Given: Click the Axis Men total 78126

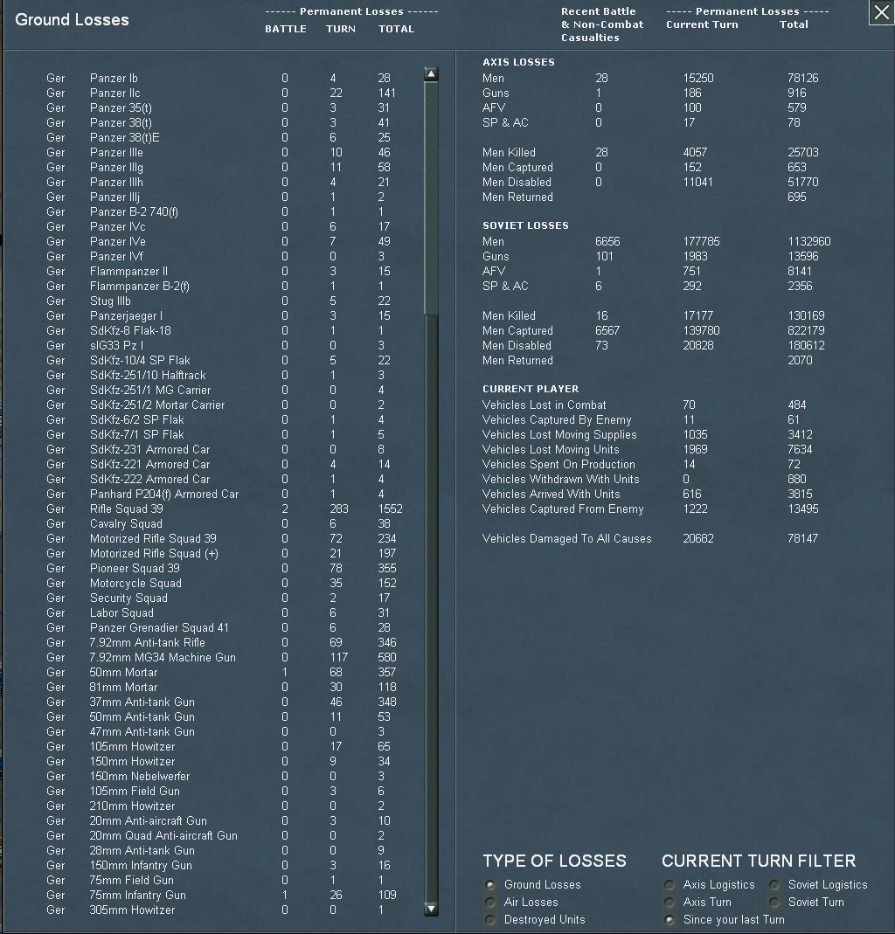Looking at the screenshot, I should tap(802, 78).
